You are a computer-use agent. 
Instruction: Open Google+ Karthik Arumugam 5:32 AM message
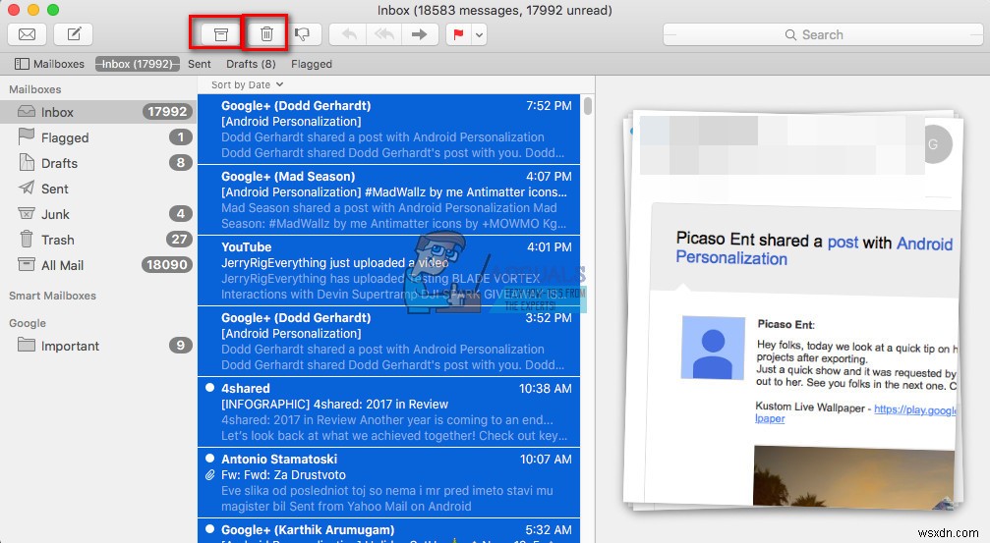(x=388, y=531)
